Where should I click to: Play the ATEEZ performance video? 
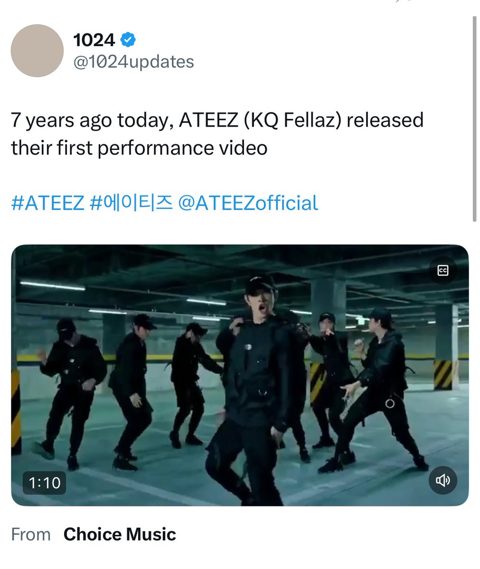click(240, 375)
